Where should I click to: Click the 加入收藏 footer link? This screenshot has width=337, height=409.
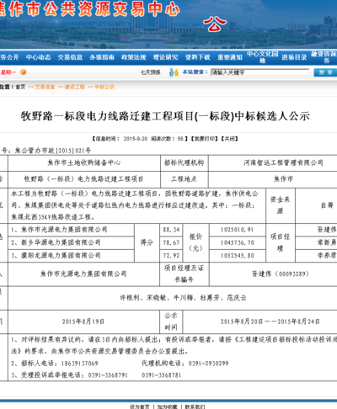(x=167, y=406)
